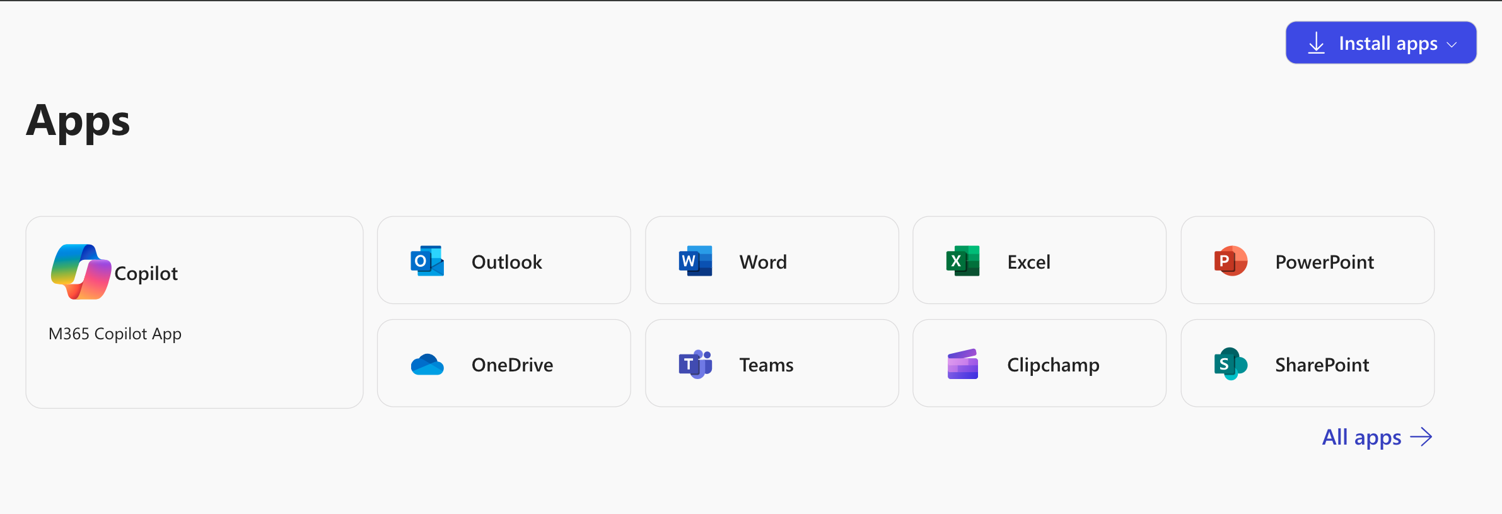
Task: Click the Excel label text
Action: point(1028,262)
